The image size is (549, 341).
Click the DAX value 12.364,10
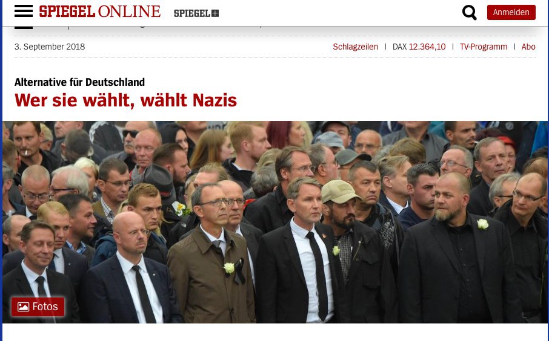[427, 47]
